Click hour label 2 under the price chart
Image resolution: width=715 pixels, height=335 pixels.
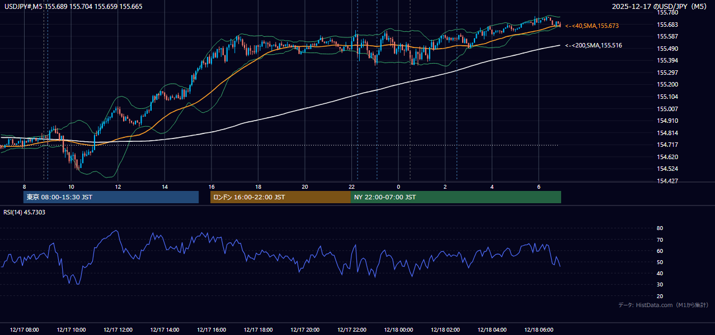click(x=445, y=186)
